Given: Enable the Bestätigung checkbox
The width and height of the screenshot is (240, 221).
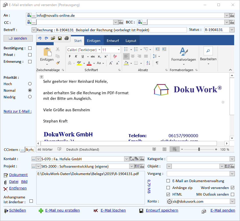Looking at the screenshot, I should tap(30, 48).
